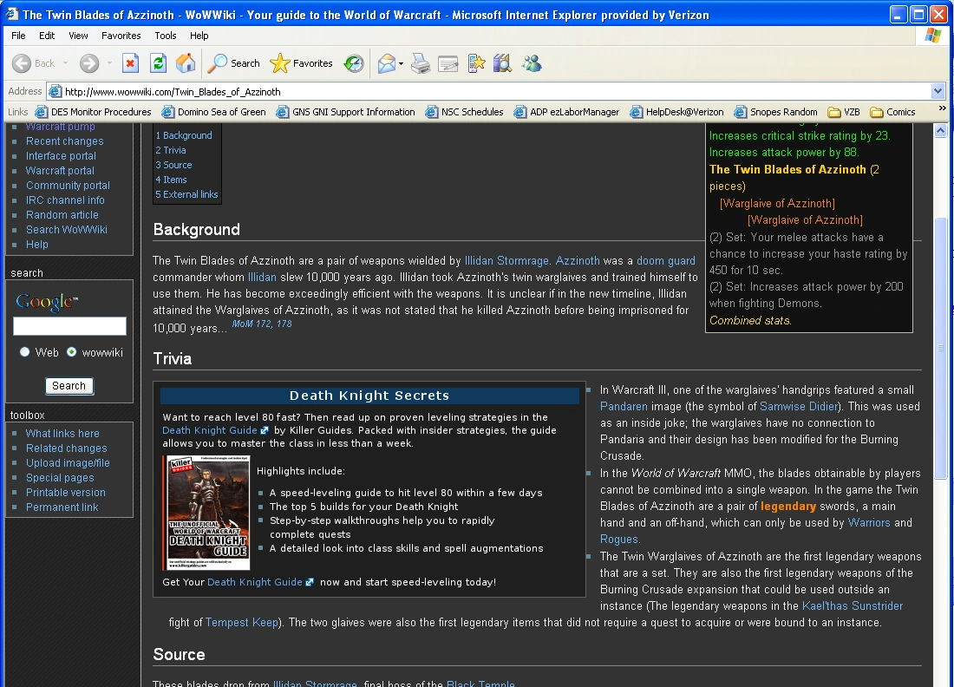954x687 pixels.
Task: Open the Forward button history dropdown arrow
Action: click(x=109, y=63)
